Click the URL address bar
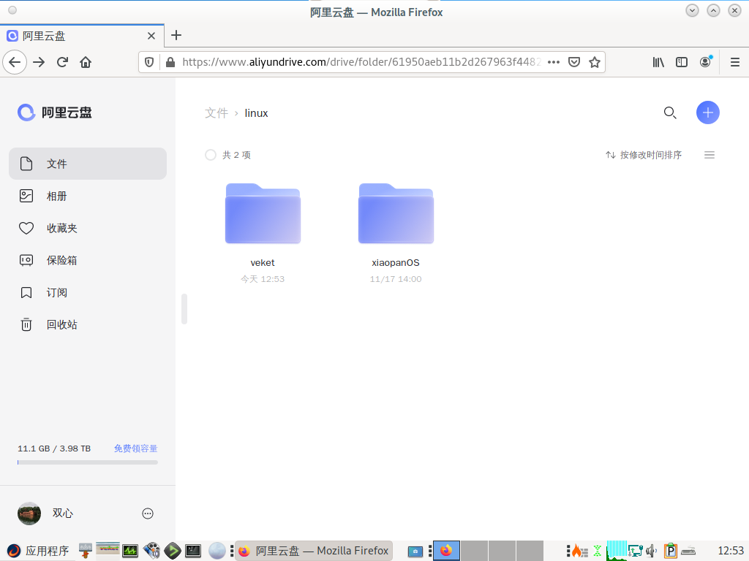Screen dimensions: 749x561 [362, 62]
